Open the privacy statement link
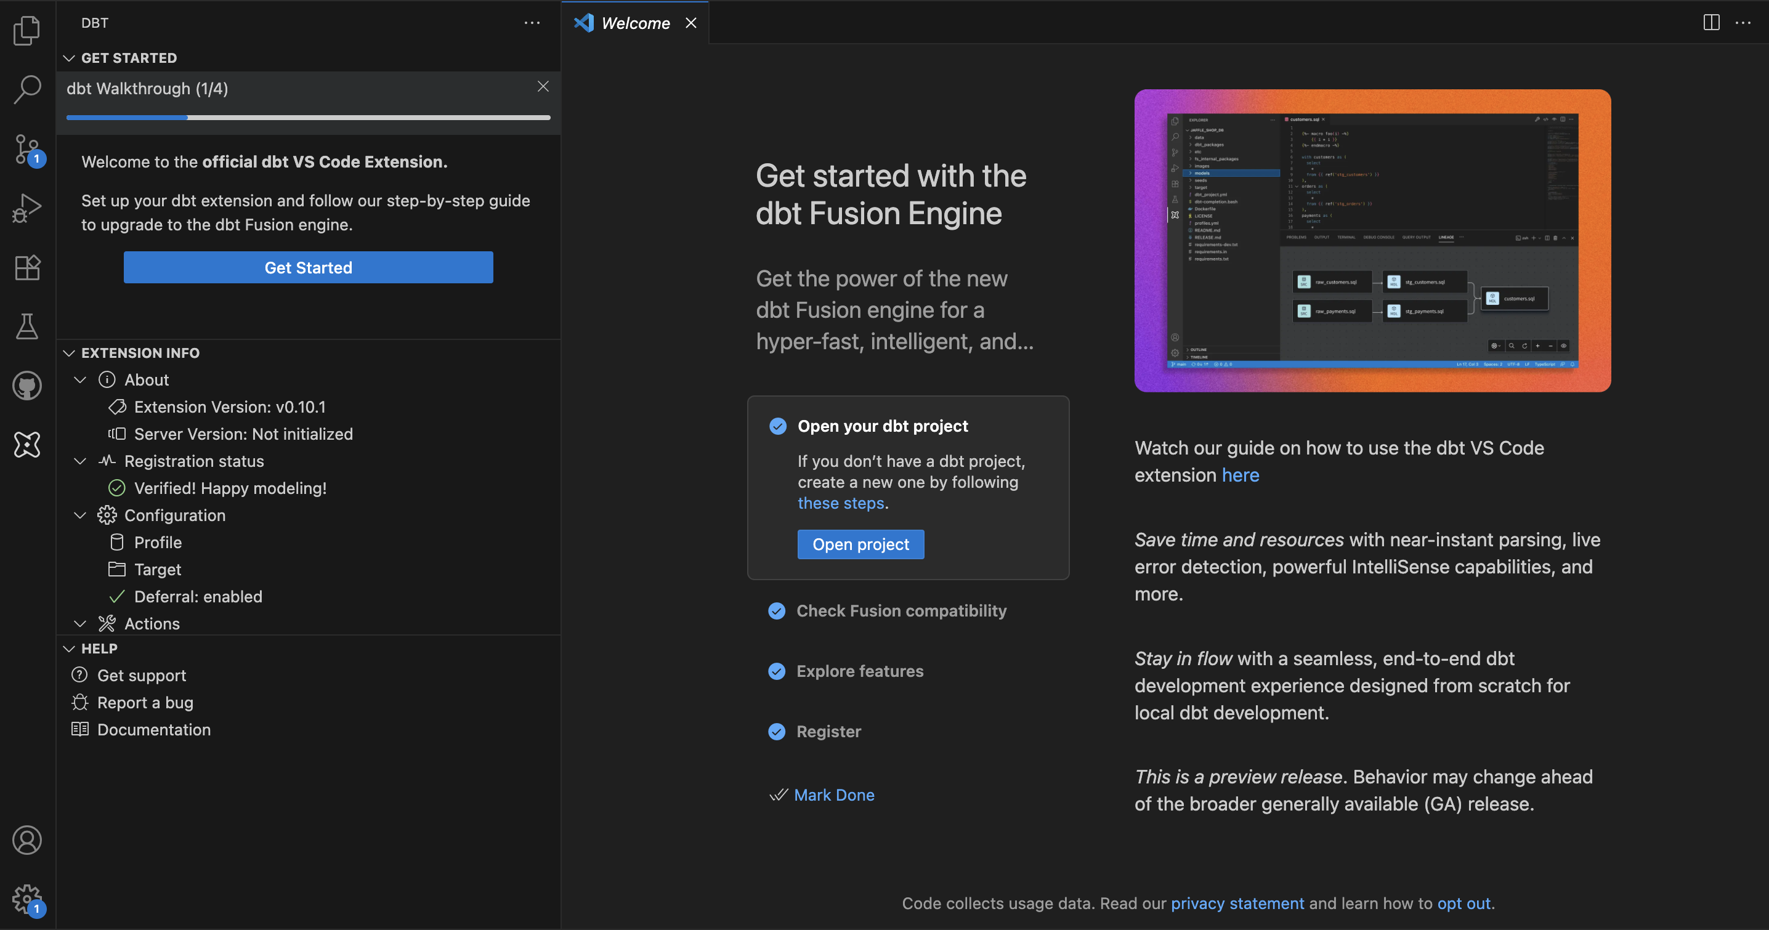1769x930 pixels. point(1237,904)
